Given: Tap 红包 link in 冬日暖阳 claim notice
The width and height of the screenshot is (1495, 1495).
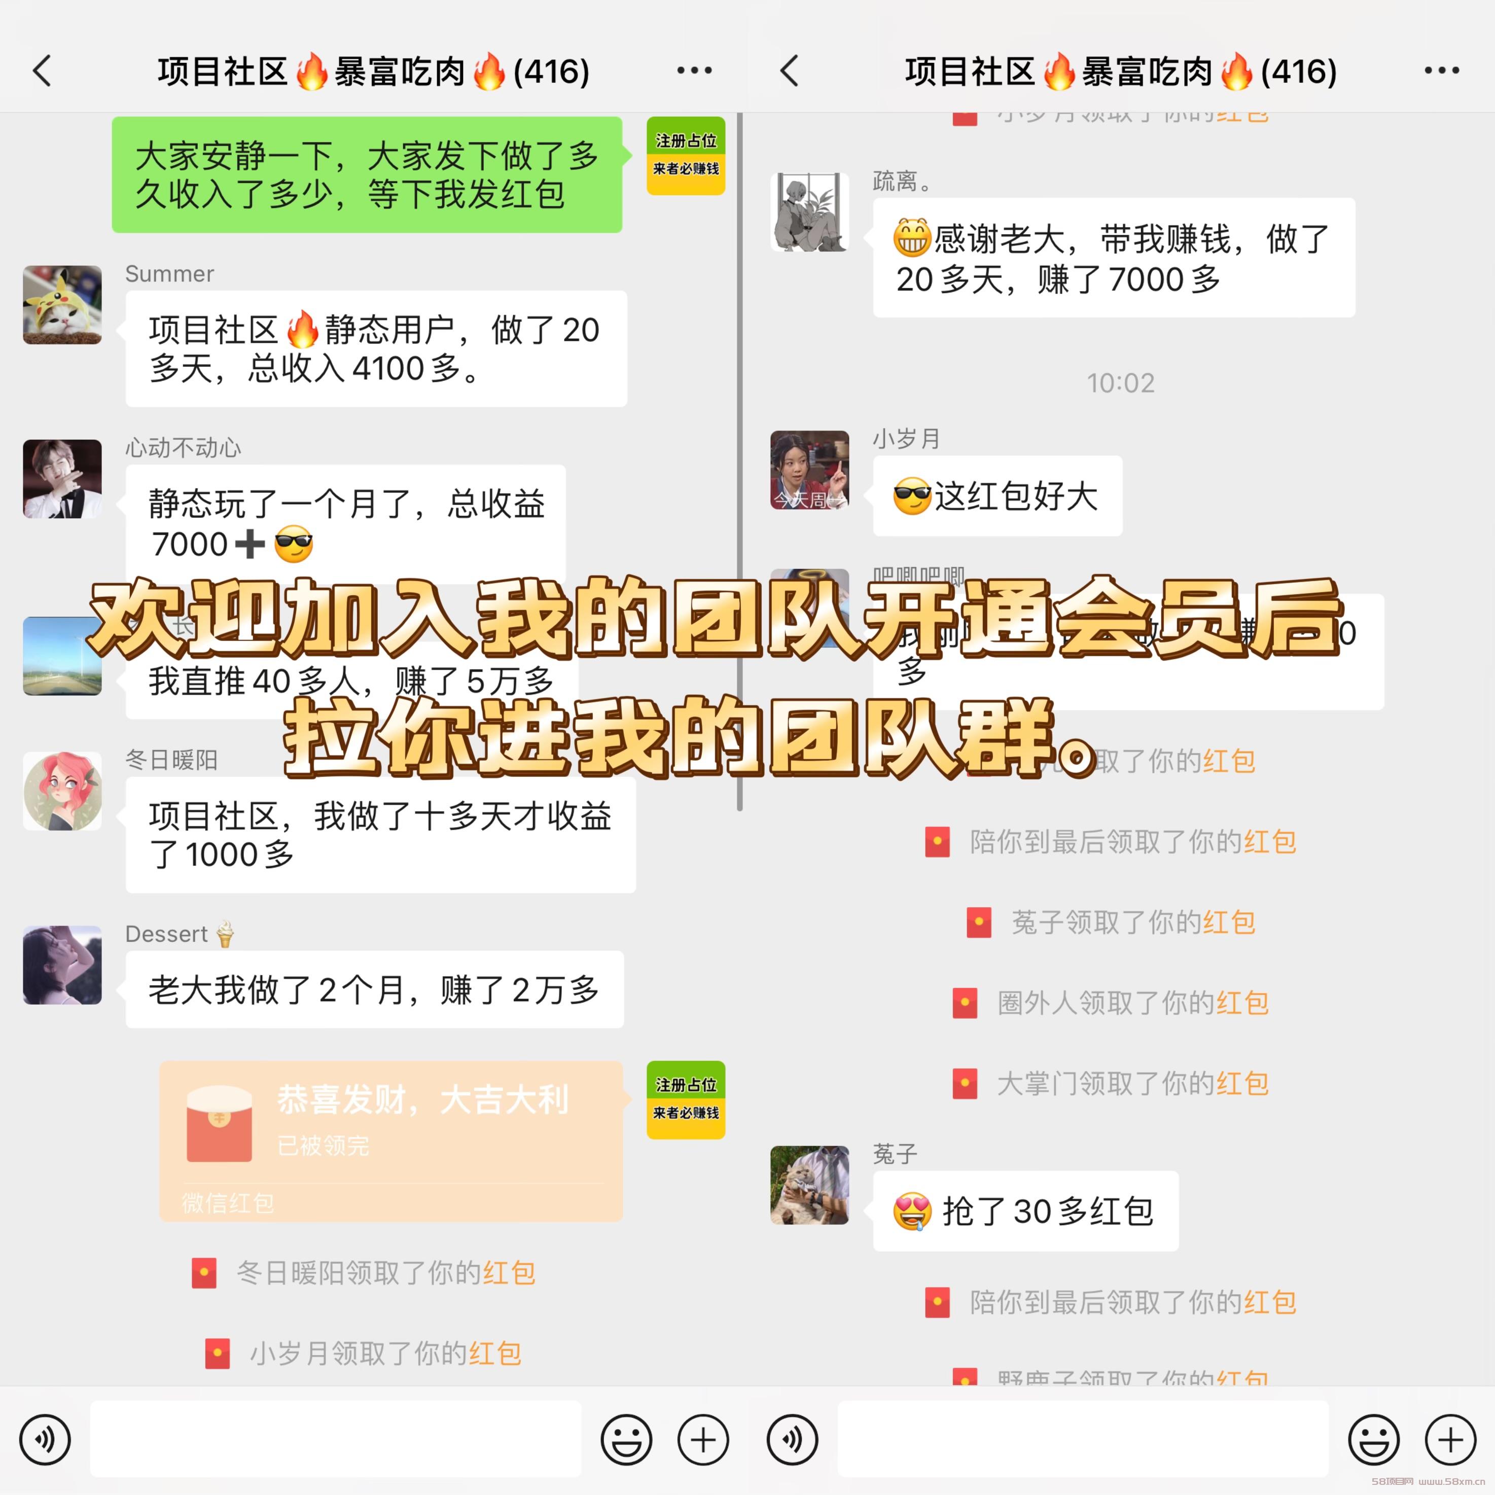Looking at the screenshot, I should (509, 1273).
